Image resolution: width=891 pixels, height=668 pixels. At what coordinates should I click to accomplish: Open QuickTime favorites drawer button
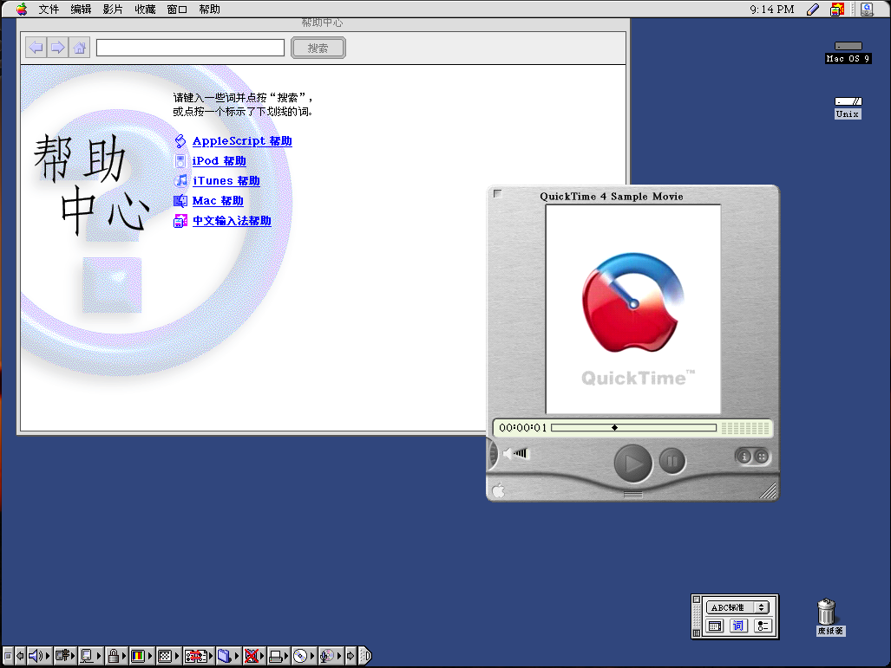pyautogui.click(x=762, y=457)
